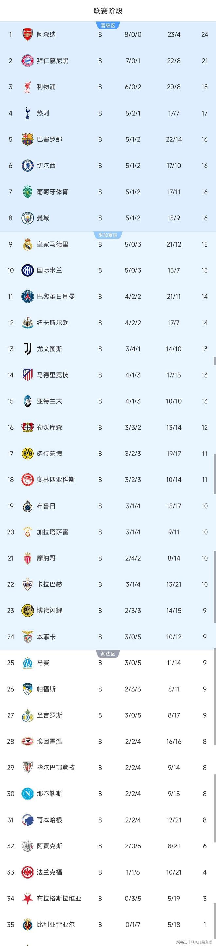Click the 马德里竞技 team row text
This screenshot has width=216, height=946.
tap(53, 375)
